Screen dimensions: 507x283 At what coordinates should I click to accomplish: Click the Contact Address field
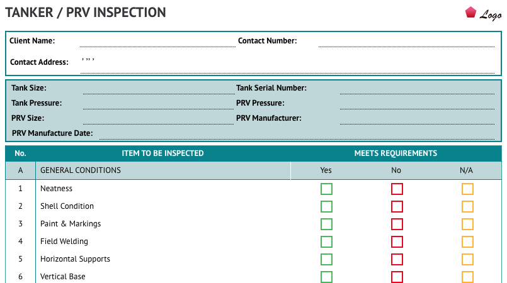point(287,65)
